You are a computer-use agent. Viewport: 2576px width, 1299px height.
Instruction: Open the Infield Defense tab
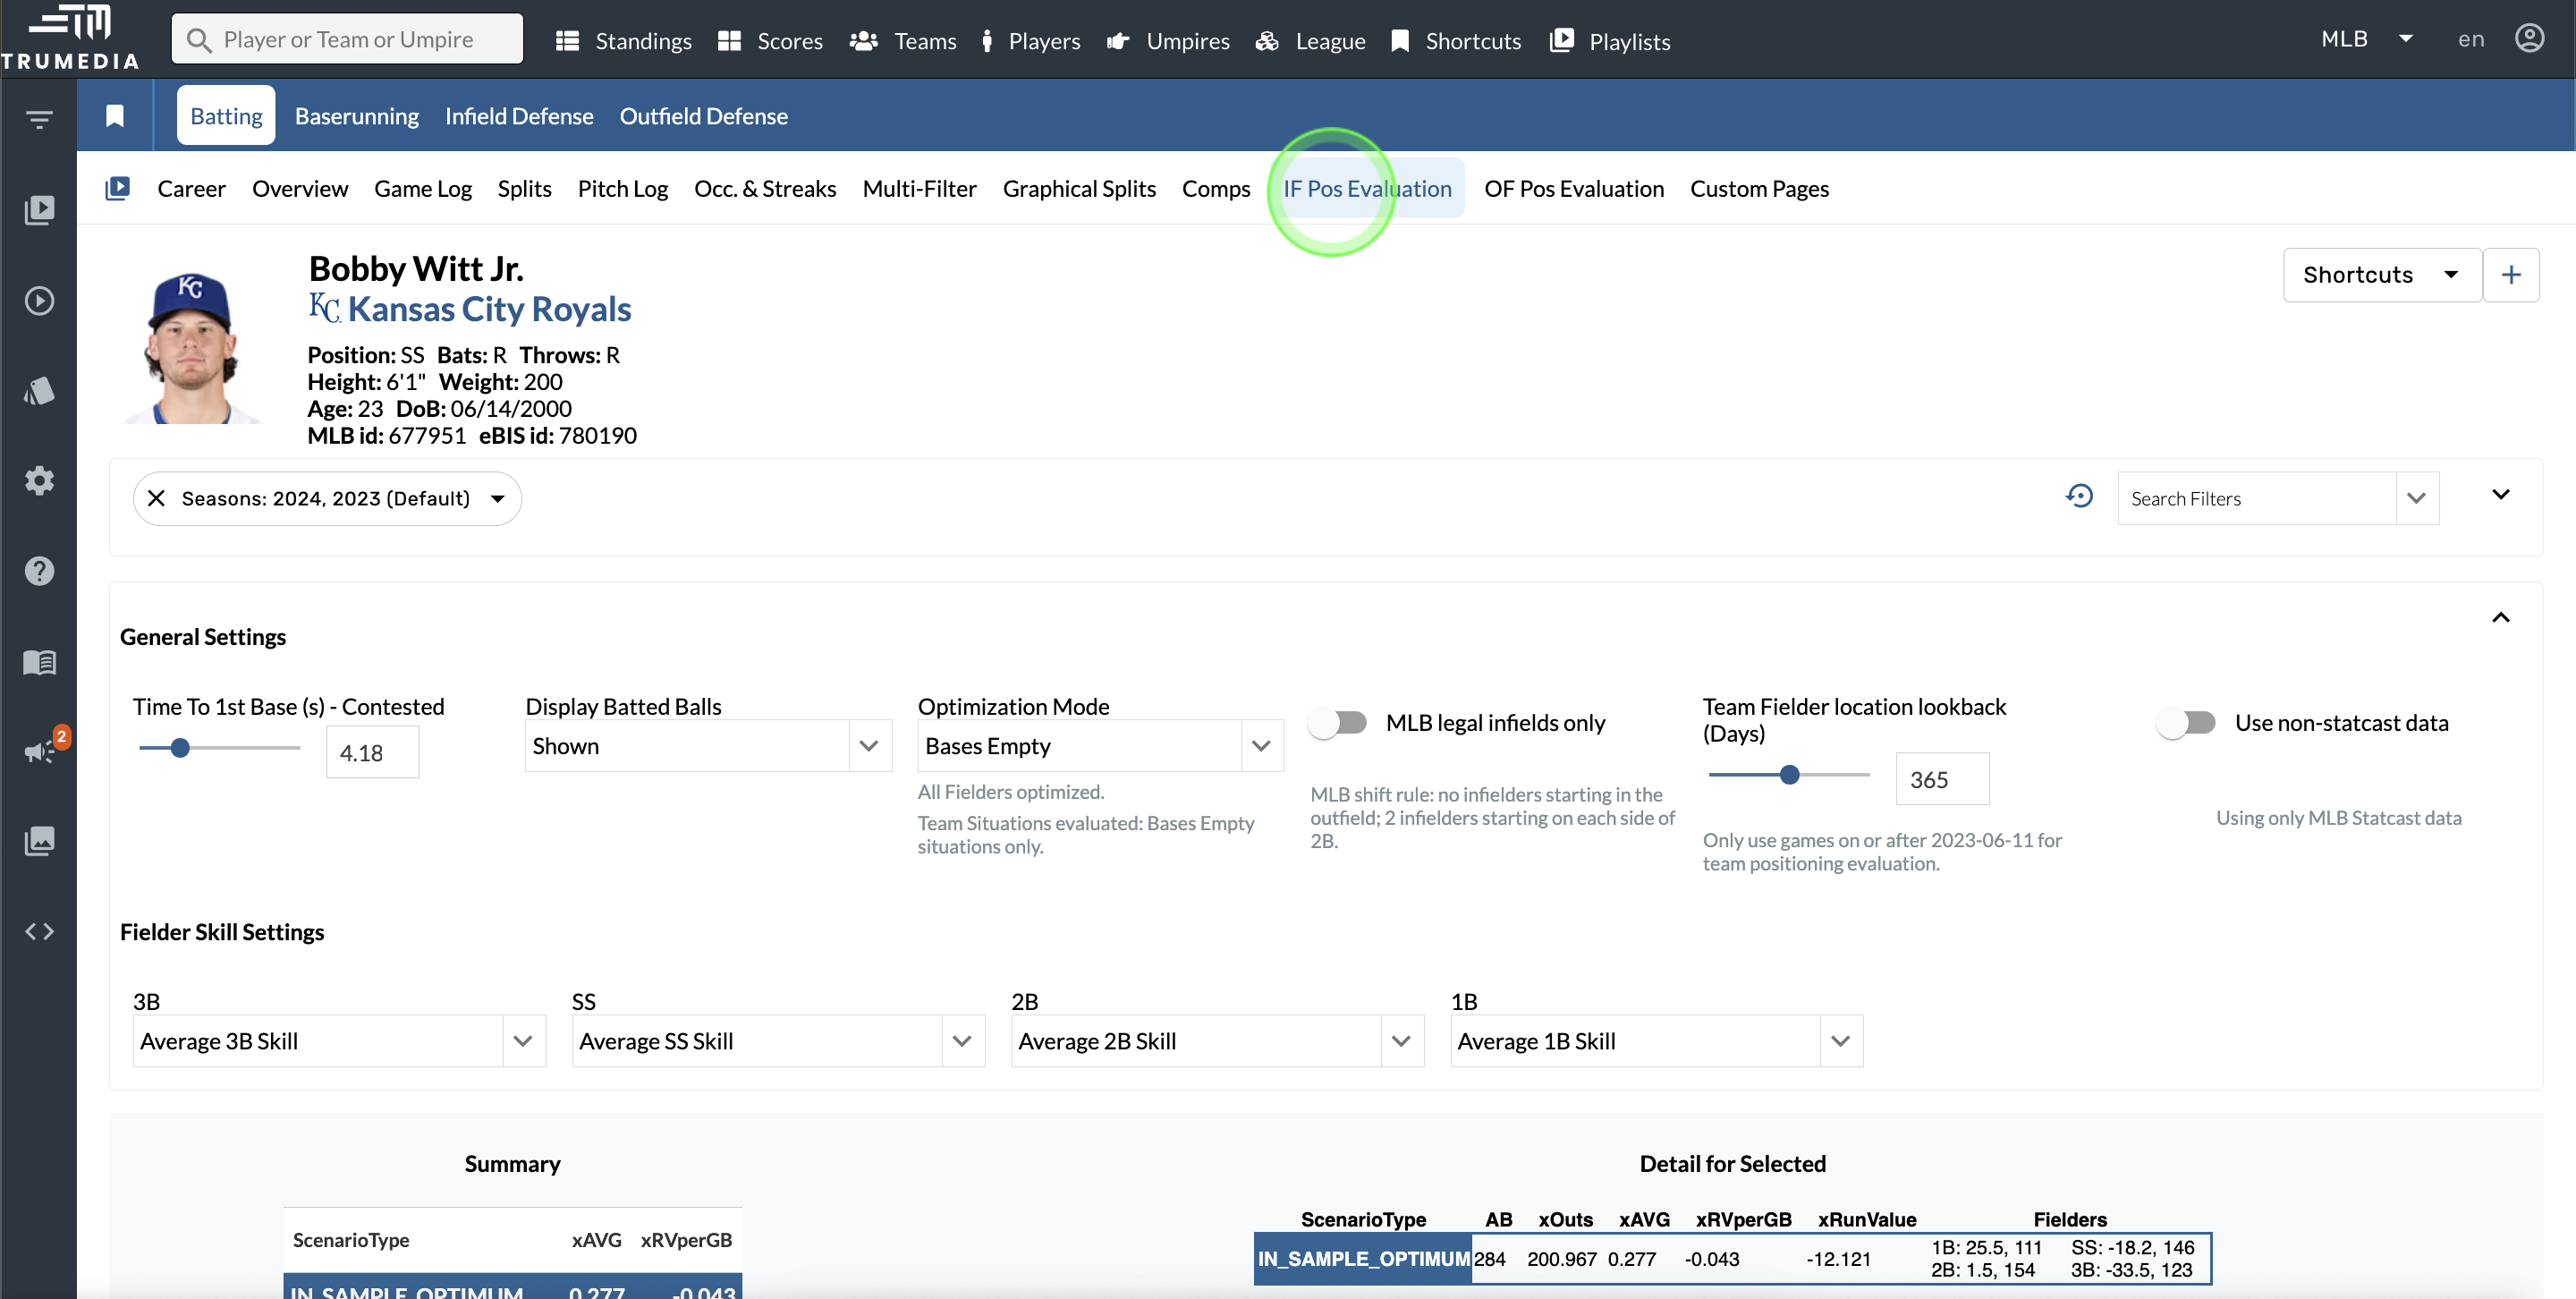(519, 116)
